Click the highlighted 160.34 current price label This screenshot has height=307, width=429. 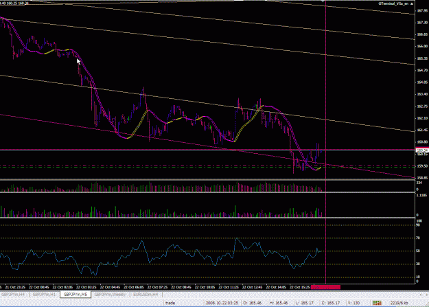422,150
